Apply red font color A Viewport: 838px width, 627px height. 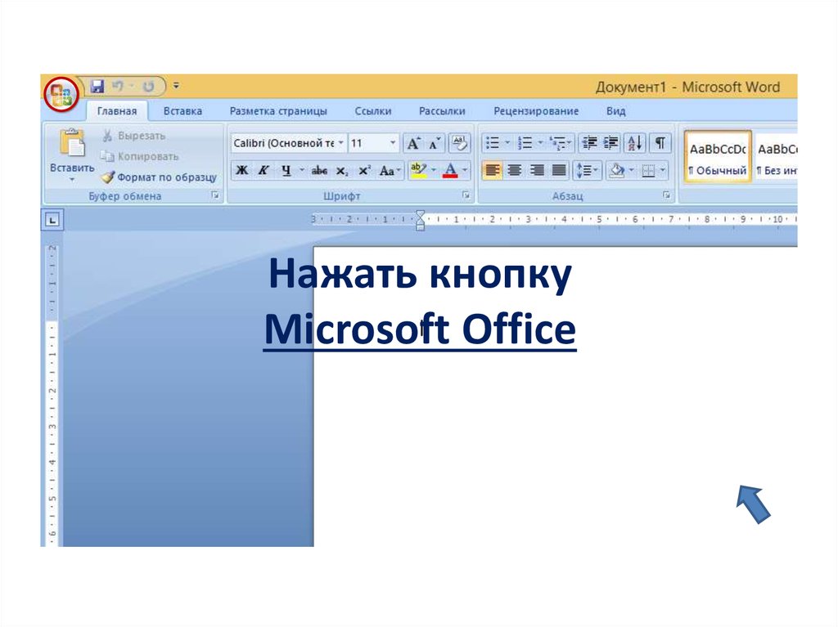(x=451, y=170)
